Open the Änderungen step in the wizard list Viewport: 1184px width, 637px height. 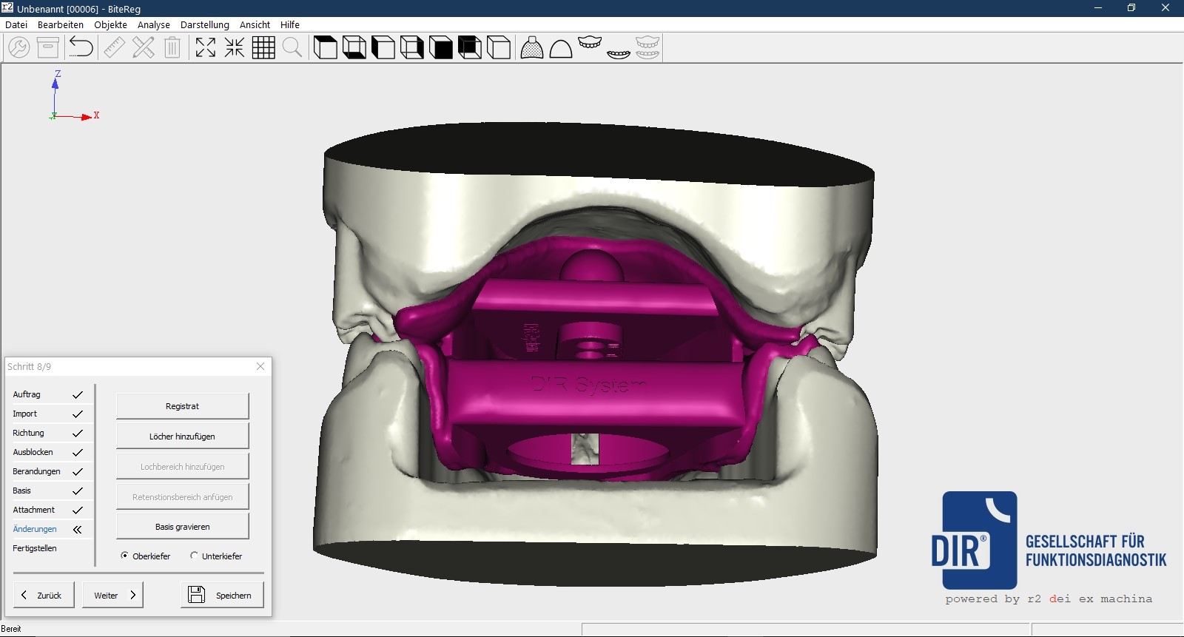35,529
